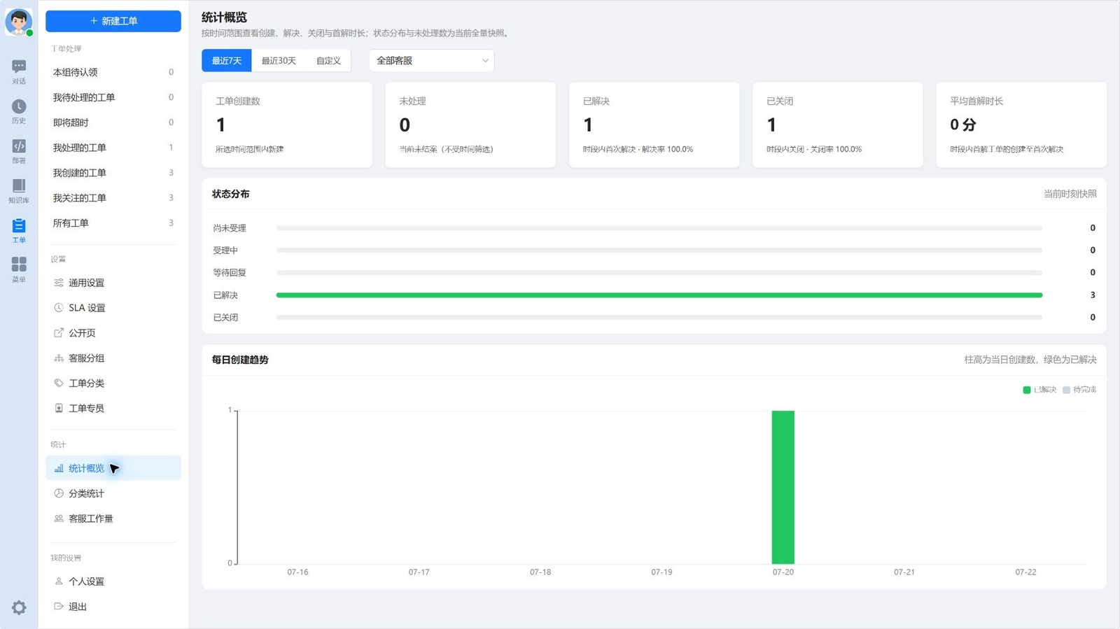
Task: Select the 最近7天 tab
Action: (x=227, y=60)
